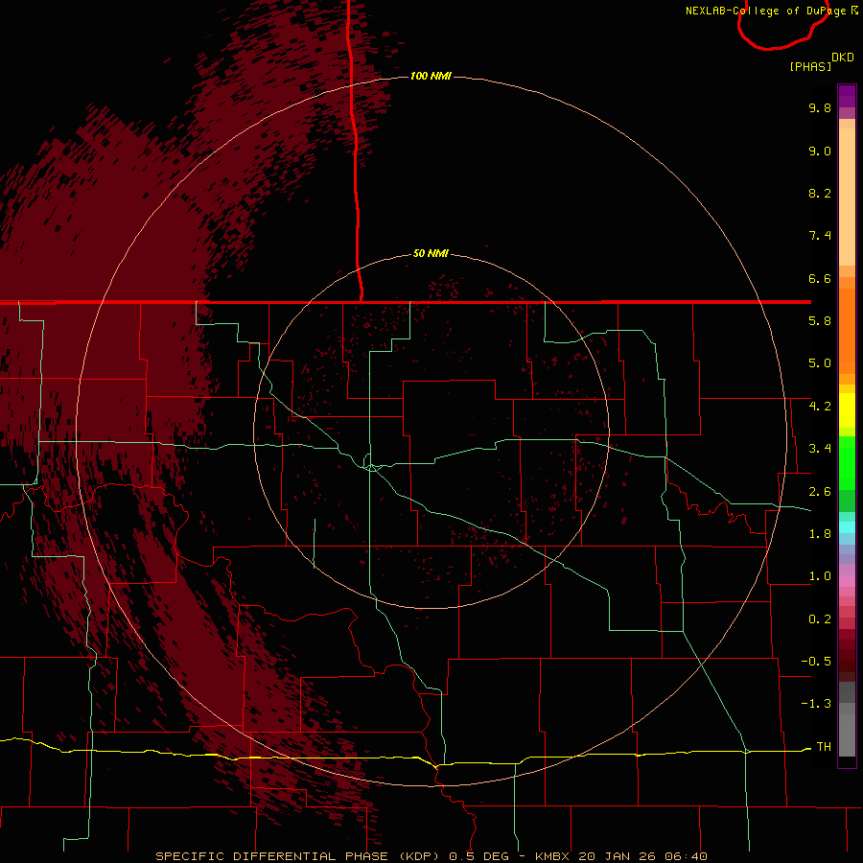This screenshot has height=863, width=863.
Task: Click the 5.0 color scale value
Action: pyautogui.click(x=820, y=363)
